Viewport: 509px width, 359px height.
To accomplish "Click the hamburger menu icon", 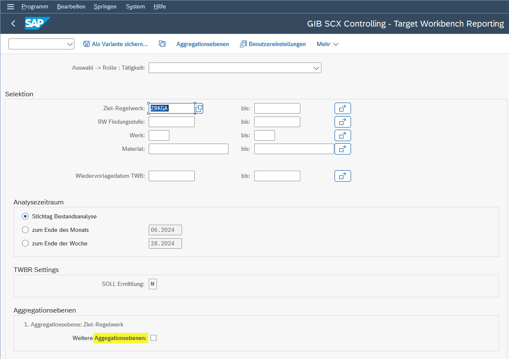I will coord(11,7).
